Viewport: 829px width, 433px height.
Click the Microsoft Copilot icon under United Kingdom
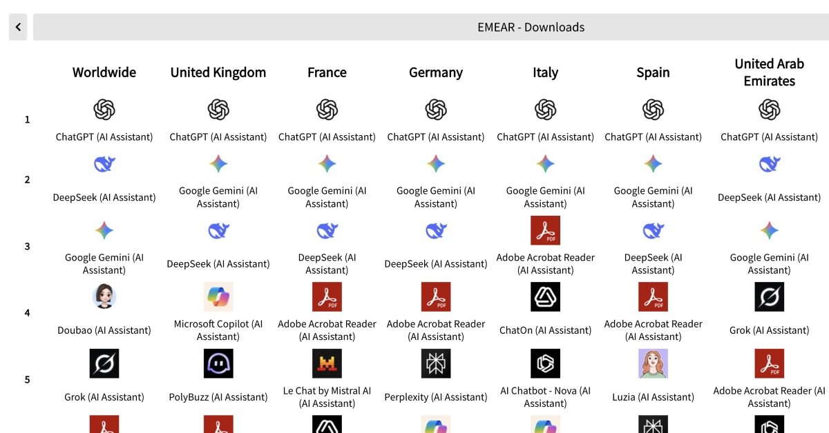tap(218, 296)
